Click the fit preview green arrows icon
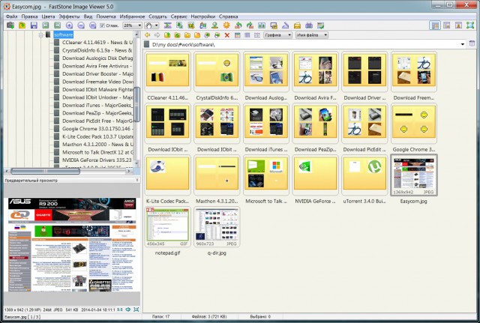This screenshot has width=480, height=323. coord(128,310)
